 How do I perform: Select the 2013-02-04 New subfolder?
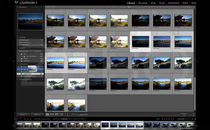click(30, 56)
